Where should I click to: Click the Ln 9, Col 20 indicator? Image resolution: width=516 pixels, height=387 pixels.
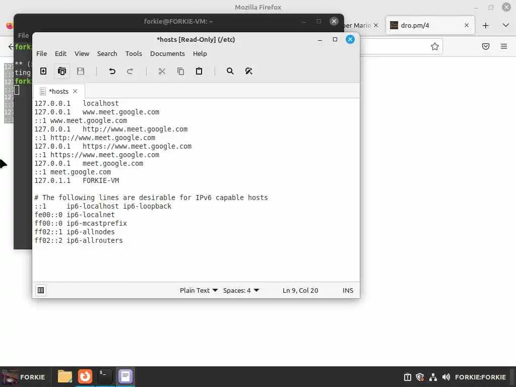coord(300,290)
